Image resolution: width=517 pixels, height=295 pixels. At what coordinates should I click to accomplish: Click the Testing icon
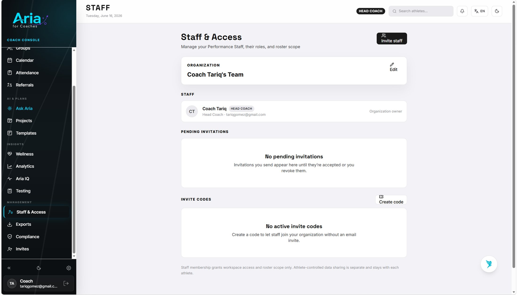(10, 191)
